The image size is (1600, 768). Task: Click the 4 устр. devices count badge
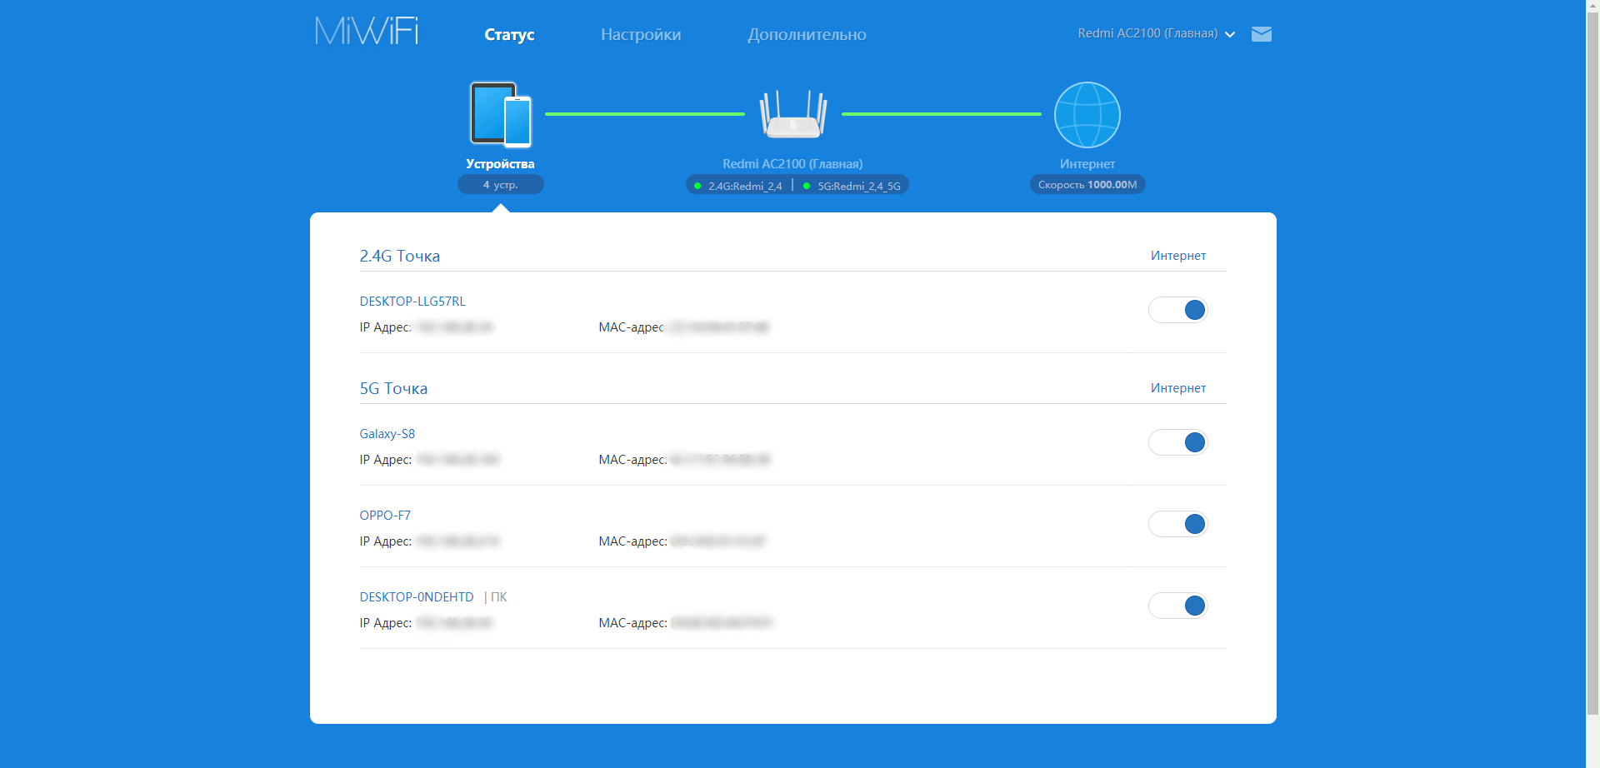(x=501, y=184)
